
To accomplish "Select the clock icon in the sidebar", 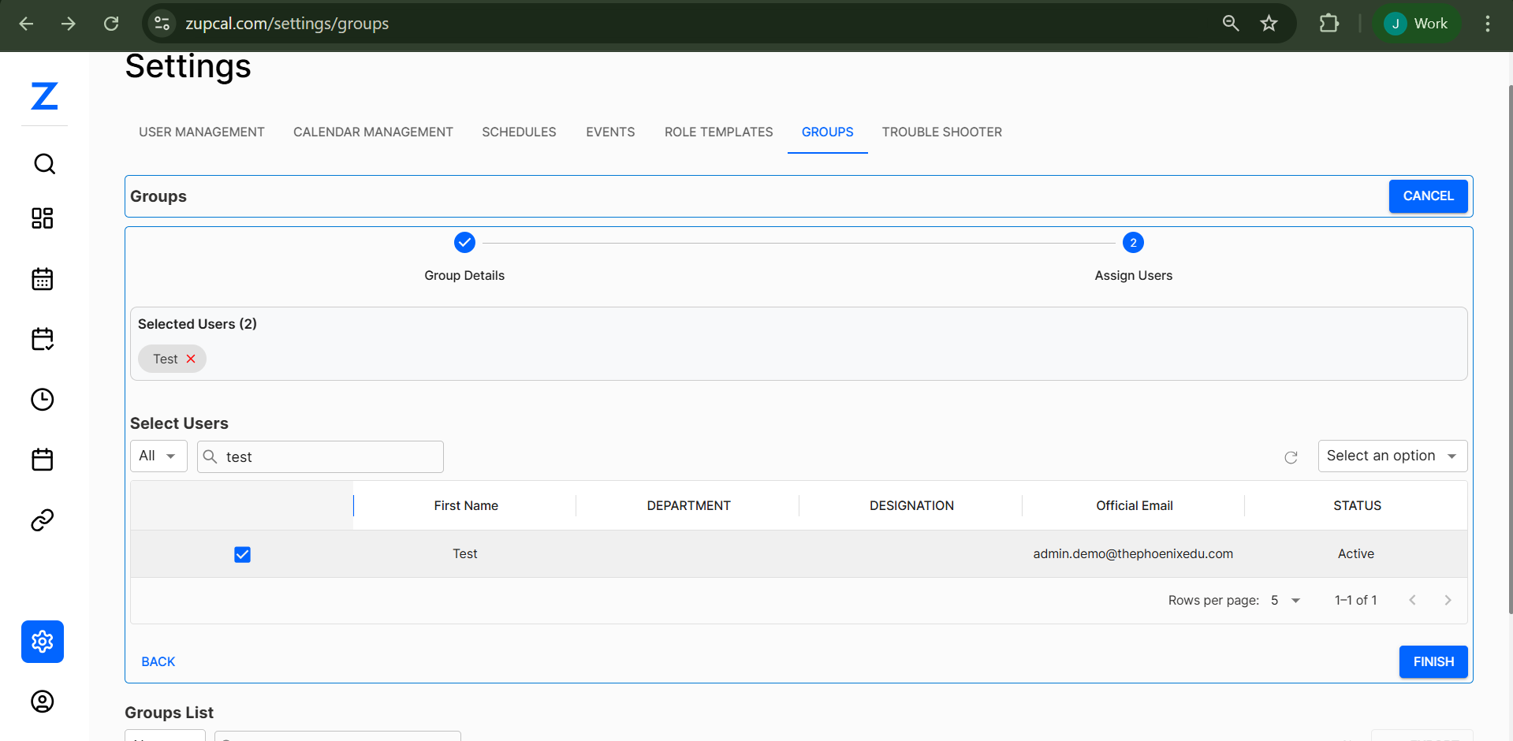I will click(x=43, y=400).
